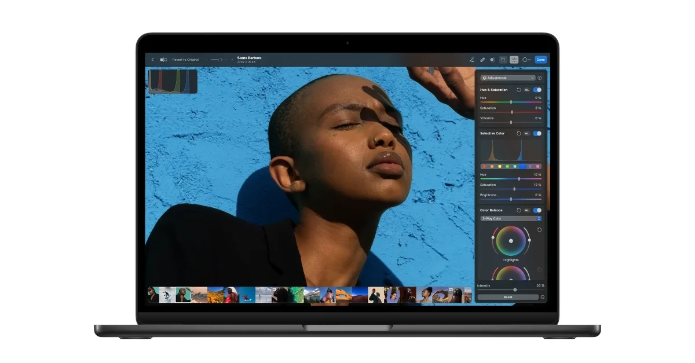The height and width of the screenshot is (363, 695).
Task: Adjust the Hue & Saturation Hue slider
Action: pos(511,102)
